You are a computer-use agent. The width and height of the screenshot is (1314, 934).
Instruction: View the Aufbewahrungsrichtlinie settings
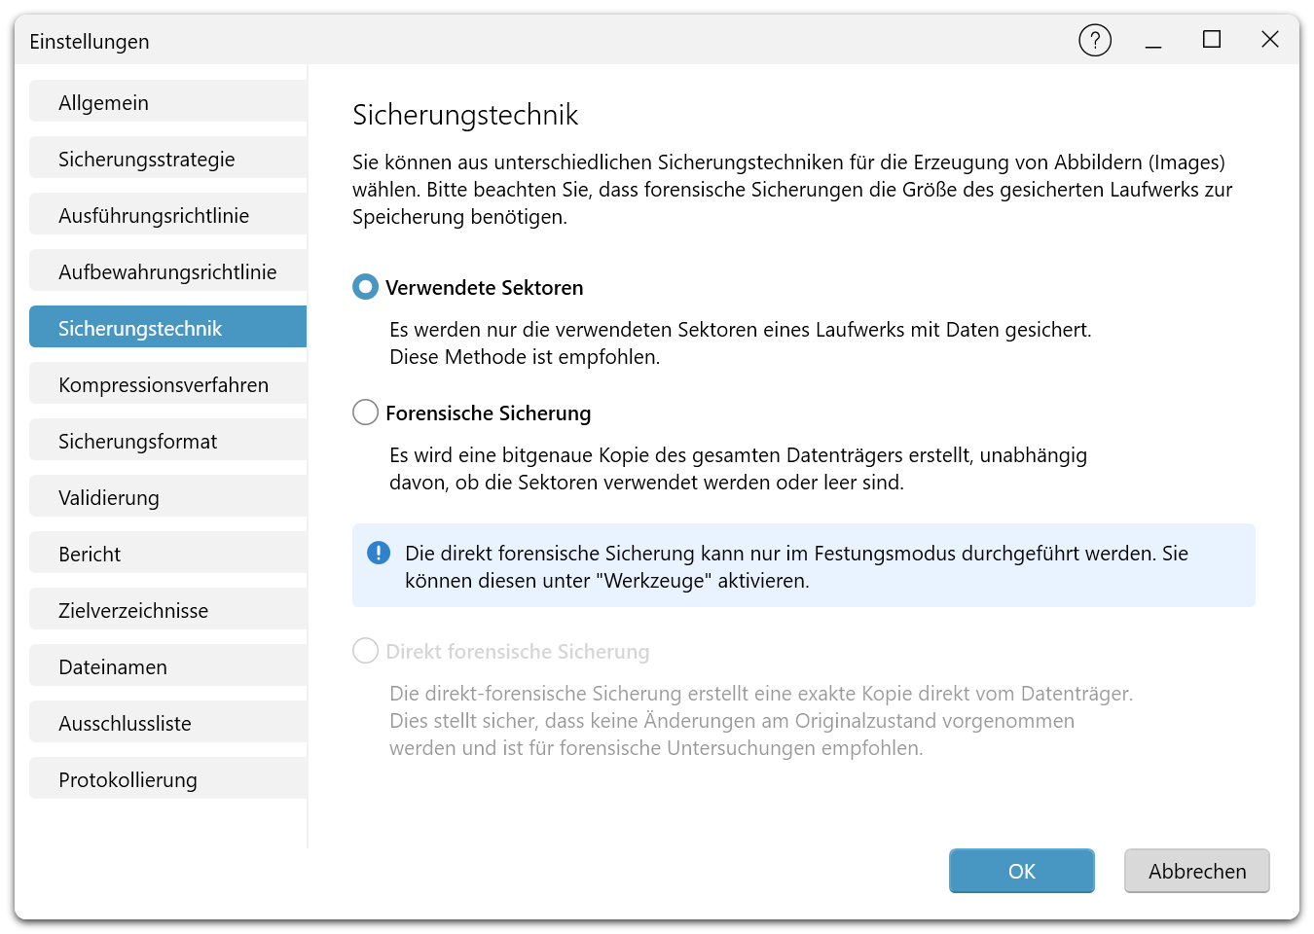pyautogui.click(x=165, y=270)
